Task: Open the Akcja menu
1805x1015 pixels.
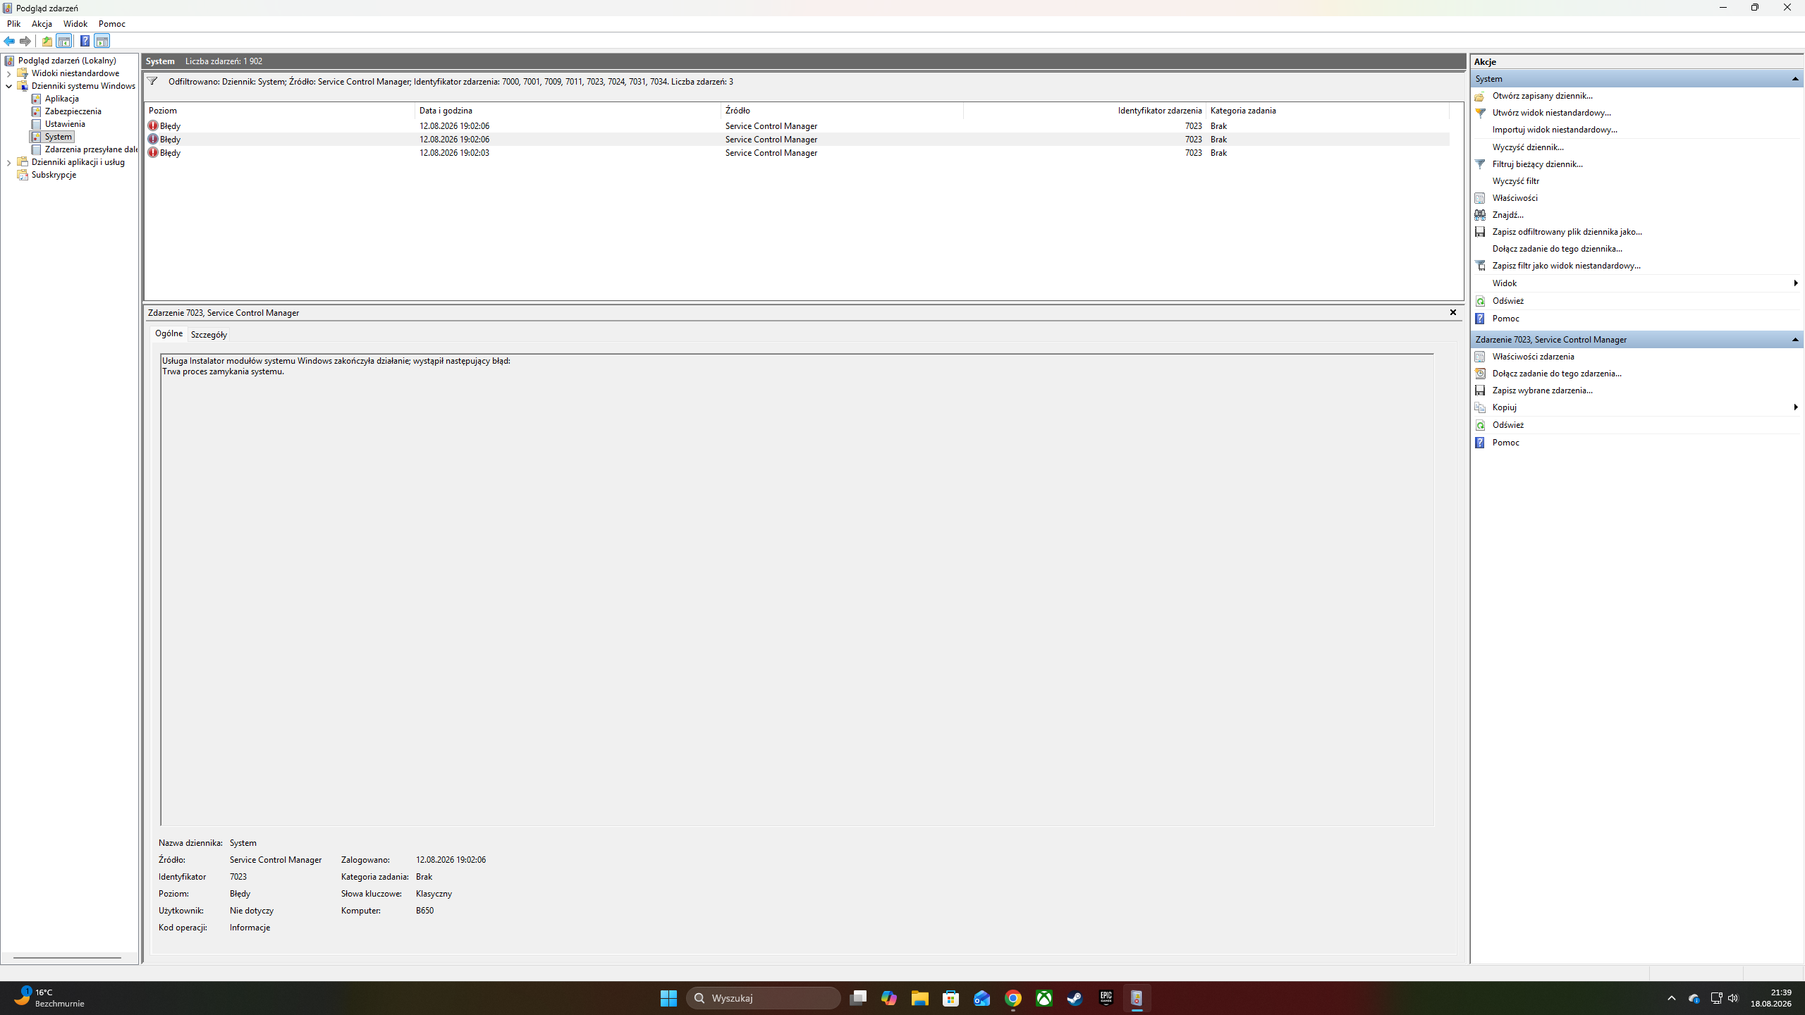Action: [42, 24]
